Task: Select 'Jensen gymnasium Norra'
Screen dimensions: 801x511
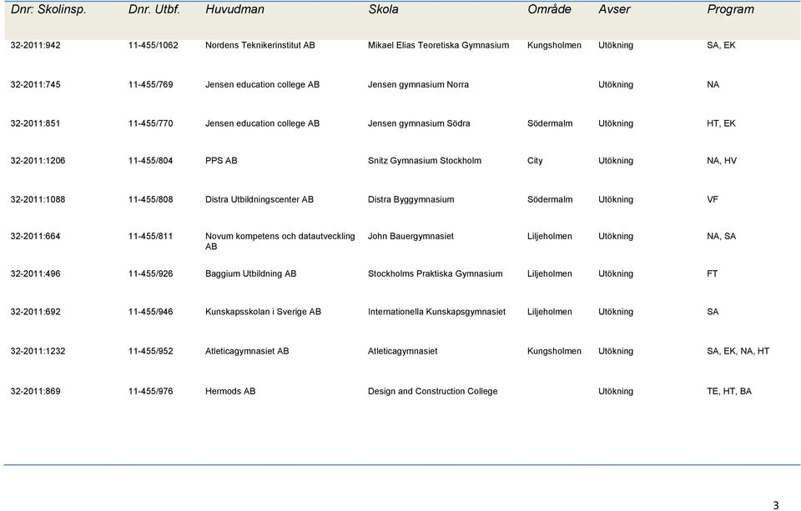Action: coord(418,85)
